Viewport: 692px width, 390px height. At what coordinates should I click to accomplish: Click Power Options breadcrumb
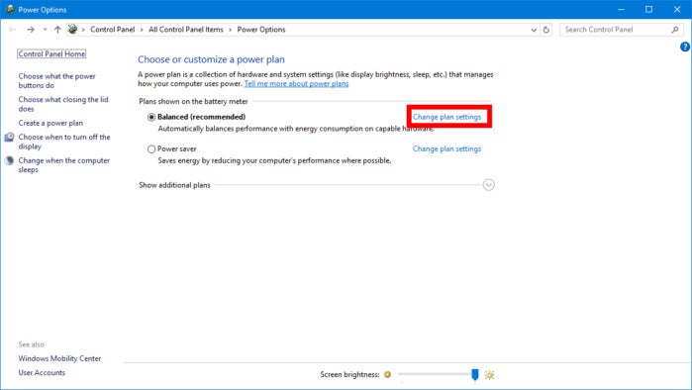point(261,30)
